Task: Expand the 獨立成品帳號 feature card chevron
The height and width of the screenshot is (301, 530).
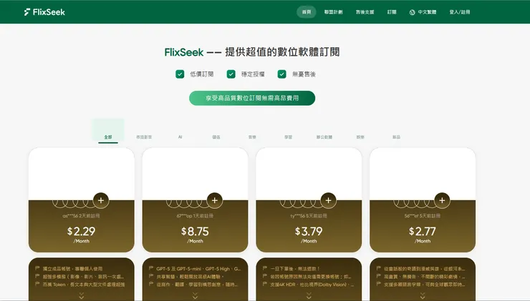Action: [x=82, y=296]
